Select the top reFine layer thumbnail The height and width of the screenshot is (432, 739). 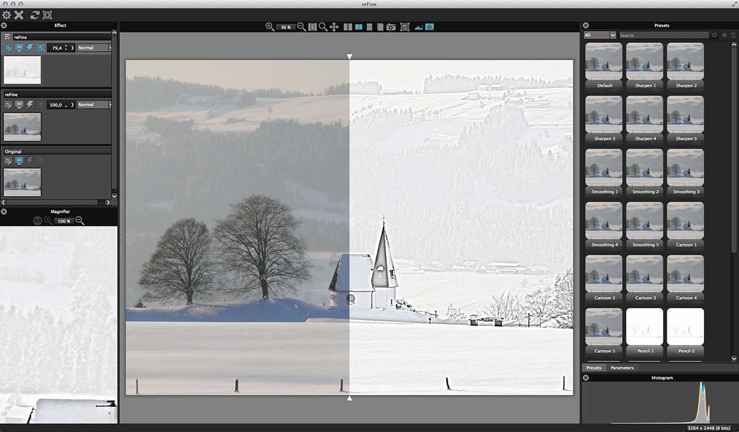pyautogui.click(x=22, y=70)
